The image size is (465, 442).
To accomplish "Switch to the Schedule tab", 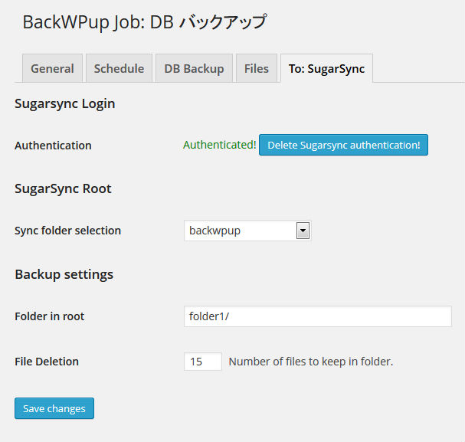I will point(119,68).
